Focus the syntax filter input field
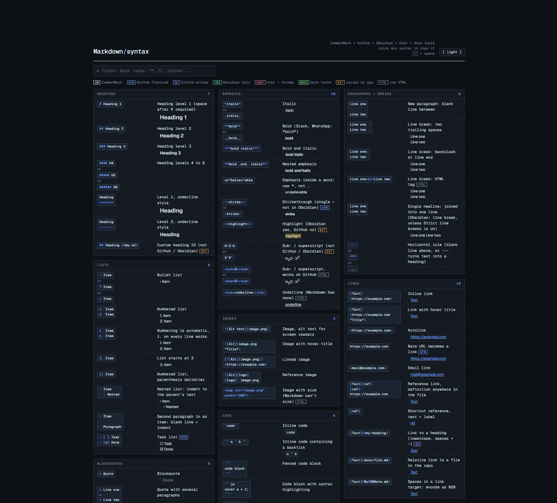 coord(154,71)
